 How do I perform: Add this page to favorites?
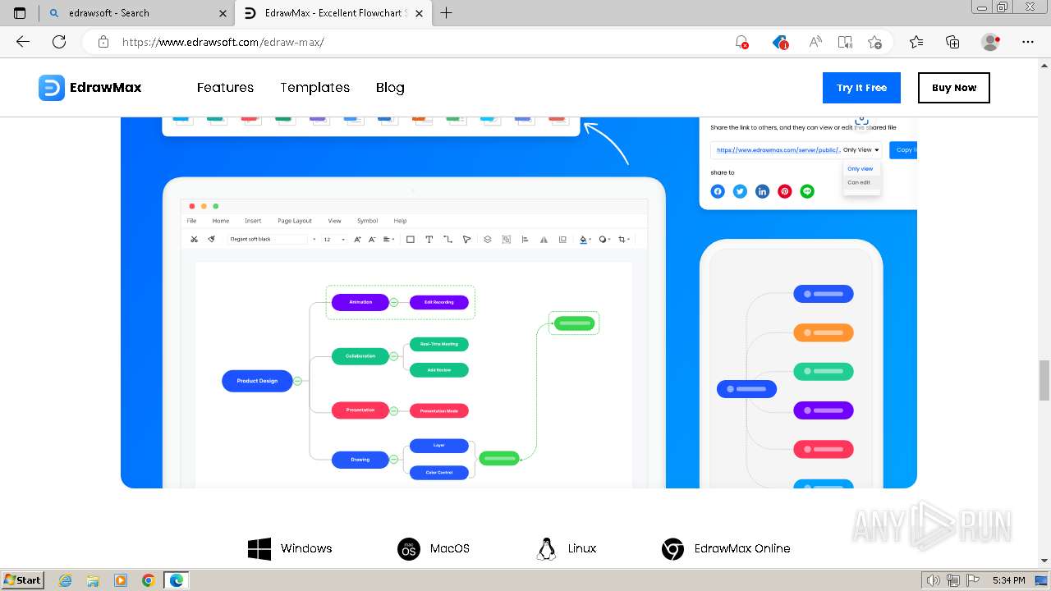875,42
